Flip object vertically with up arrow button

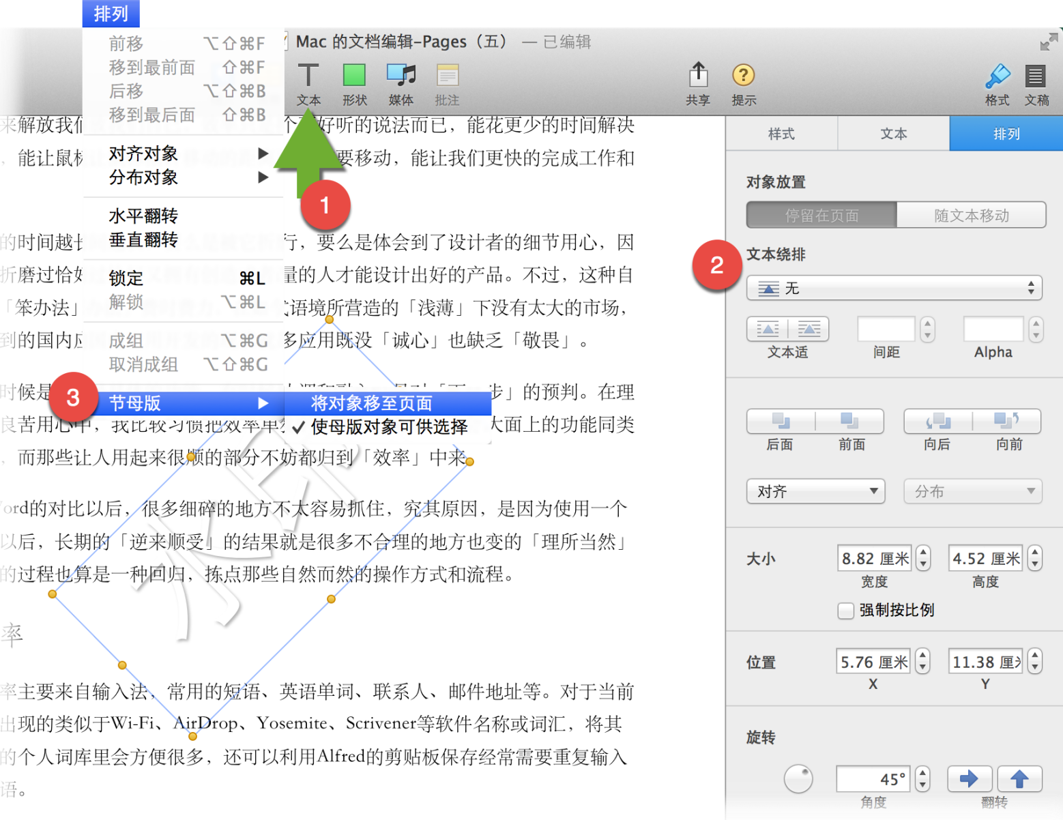point(1019,778)
